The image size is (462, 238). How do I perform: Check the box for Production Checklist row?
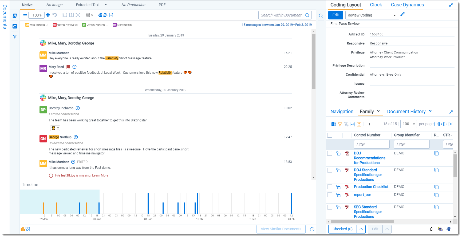coord(330,187)
